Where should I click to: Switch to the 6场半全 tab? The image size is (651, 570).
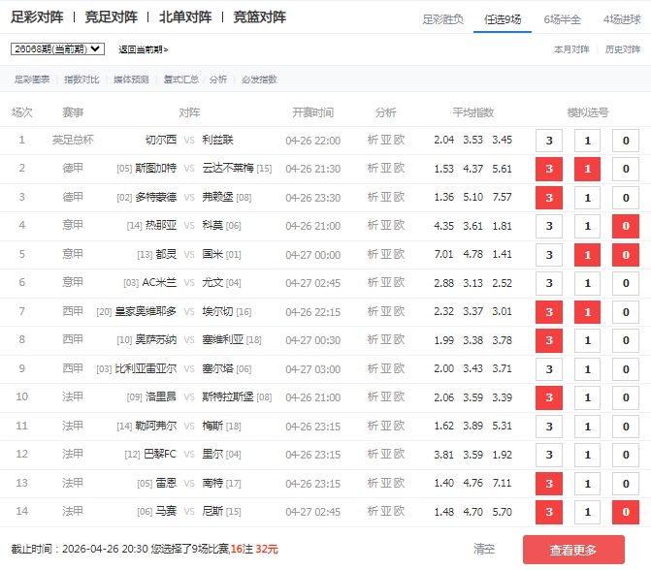tap(563, 18)
